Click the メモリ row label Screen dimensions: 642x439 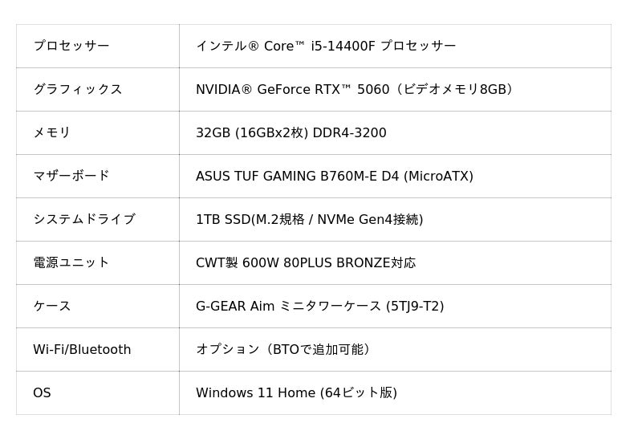tap(52, 132)
